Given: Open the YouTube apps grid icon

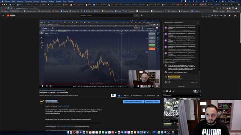Looking at the screenshot, I should tap(225, 15).
